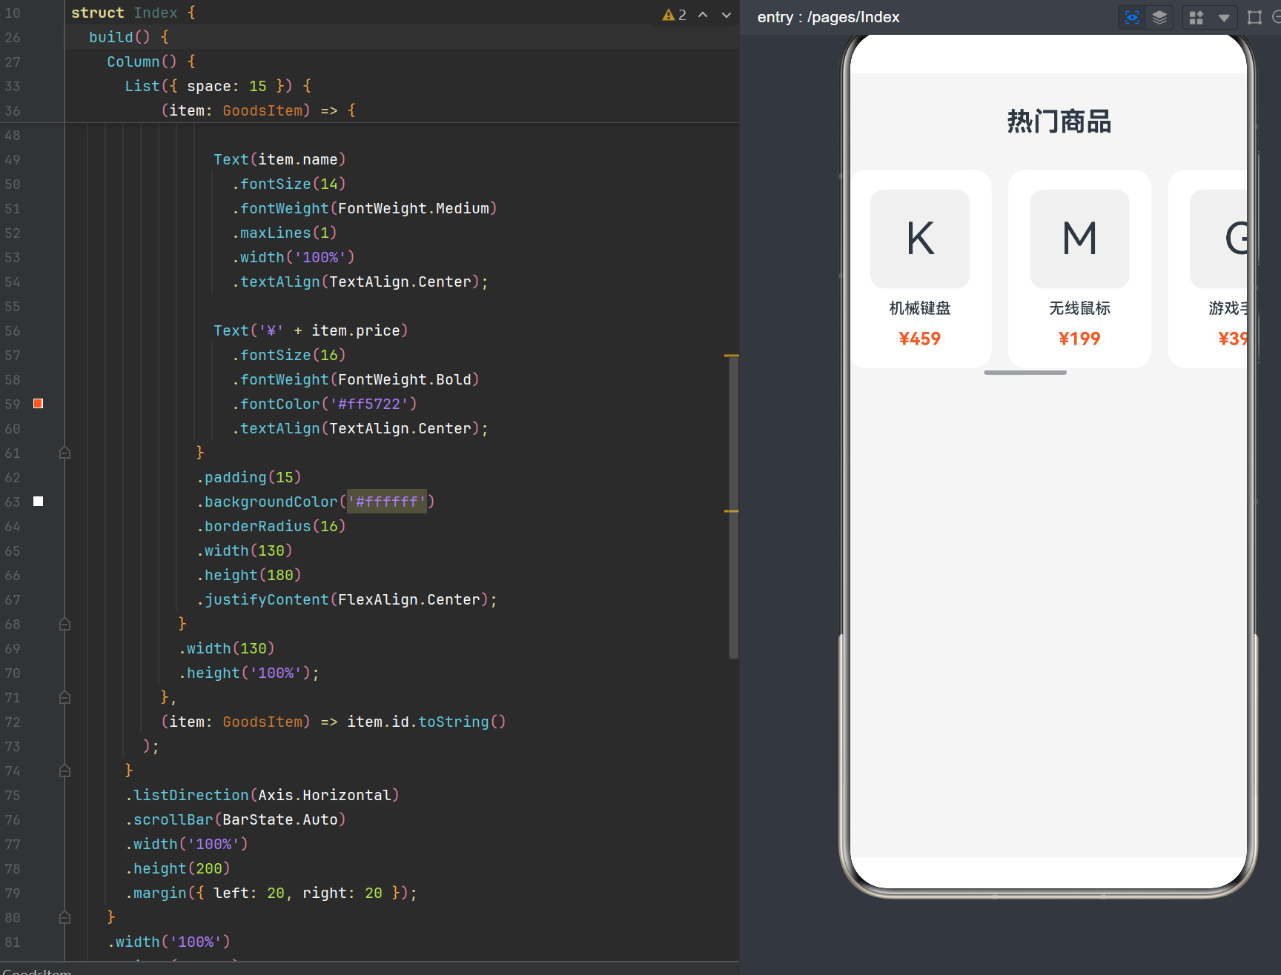Click the horizontal list scrollbar in preview
1281x975 pixels.
tap(1025, 373)
